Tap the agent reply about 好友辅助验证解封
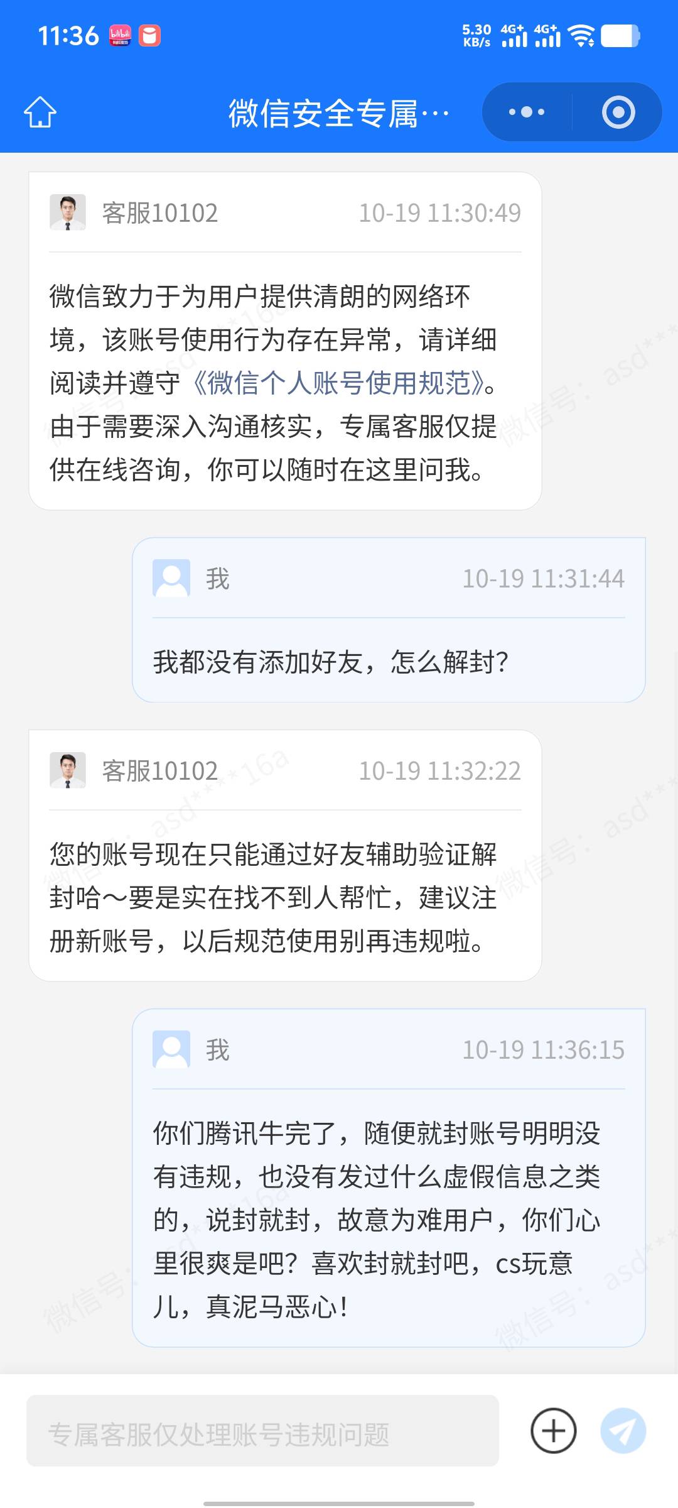This screenshot has height=1508, width=678. tap(273, 897)
